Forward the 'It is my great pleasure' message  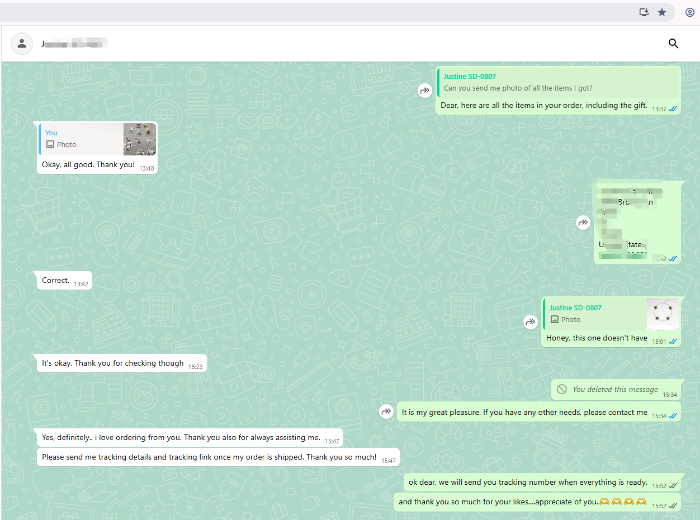[386, 412]
